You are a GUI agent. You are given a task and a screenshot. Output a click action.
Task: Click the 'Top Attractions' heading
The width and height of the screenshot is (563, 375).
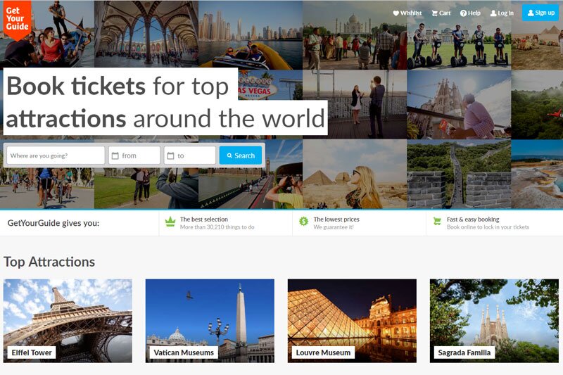click(x=49, y=262)
